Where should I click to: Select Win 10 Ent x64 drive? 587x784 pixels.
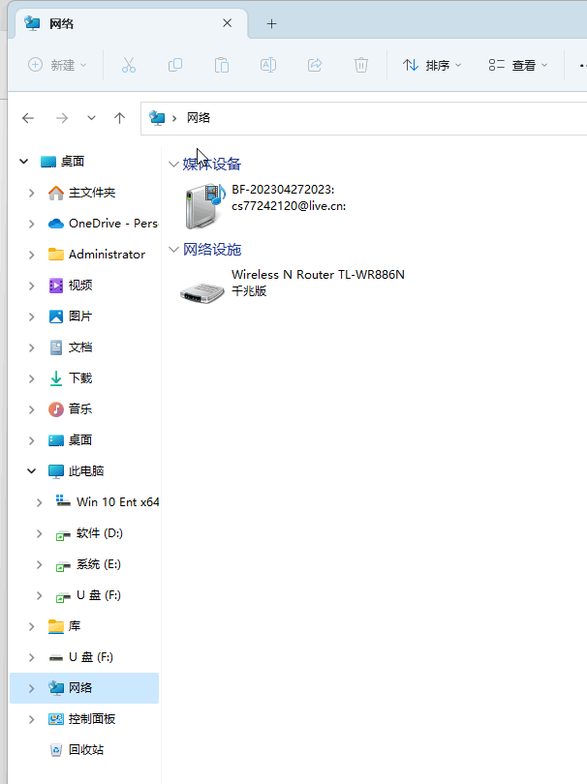tap(108, 502)
